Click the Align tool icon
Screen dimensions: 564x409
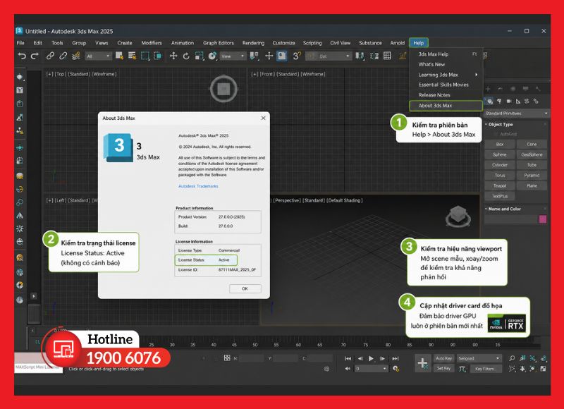(374, 56)
